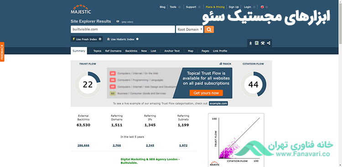Open the wrench tools icon
Image resolution: width=342 pixels, height=167 pixels.
tap(263, 43)
